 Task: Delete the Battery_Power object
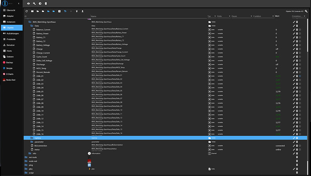coord(297,33)
